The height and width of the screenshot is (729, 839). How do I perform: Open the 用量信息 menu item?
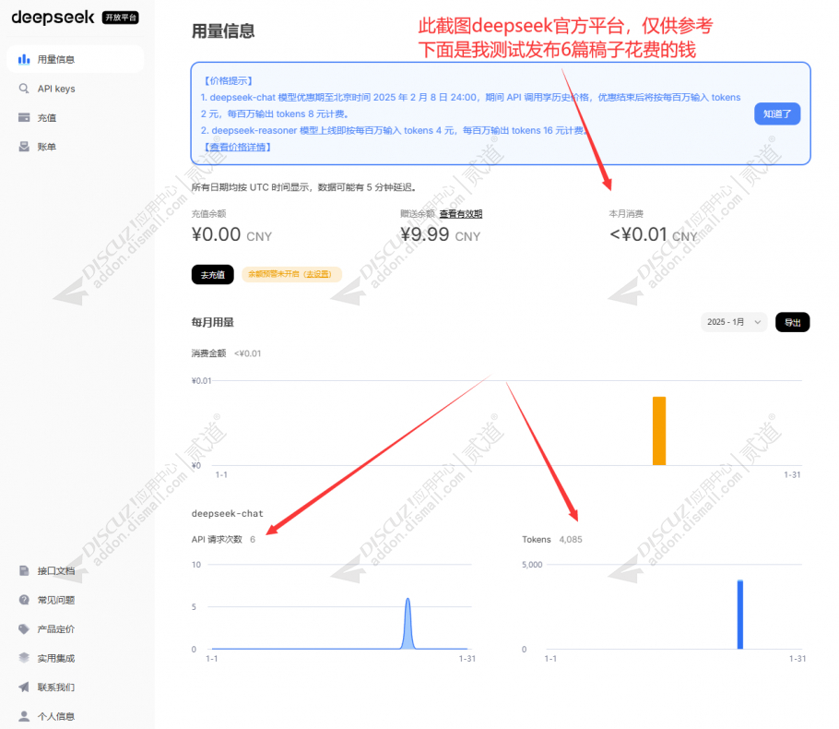pos(75,59)
